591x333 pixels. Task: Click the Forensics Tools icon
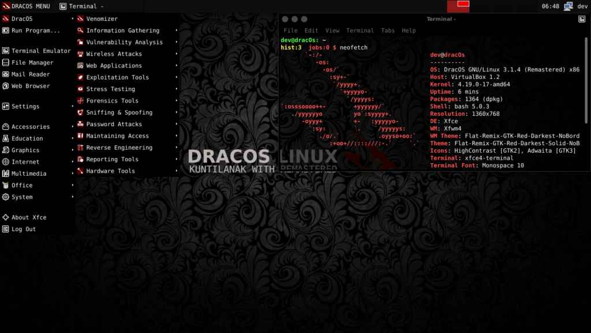[80, 100]
